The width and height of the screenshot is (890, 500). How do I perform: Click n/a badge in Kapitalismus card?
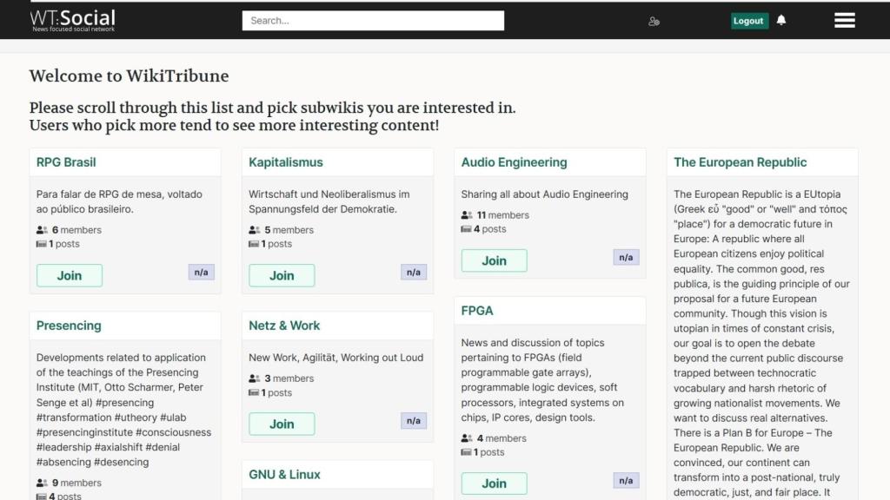click(x=414, y=273)
